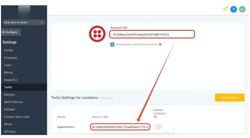Click the Move numbers button
Image resolution: width=250 pixels, height=138 pixels.
point(230,98)
